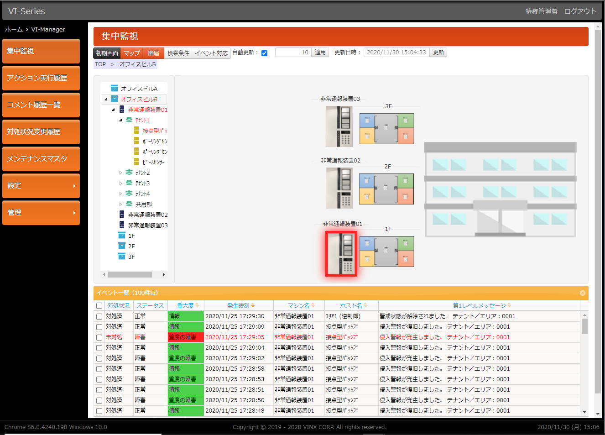The height and width of the screenshot is (435, 605).
Task: Open the 3F floor plan thumbnail
Action: coord(387,129)
